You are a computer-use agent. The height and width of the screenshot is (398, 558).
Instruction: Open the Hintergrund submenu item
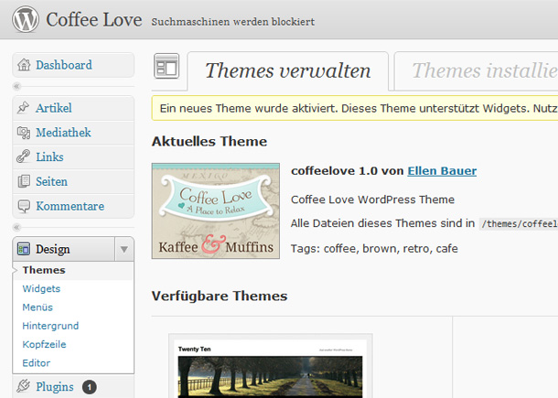[x=50, y=326]
